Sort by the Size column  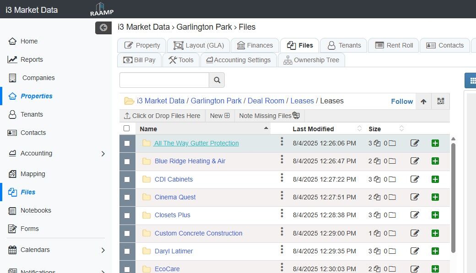(x=385, y=128)
